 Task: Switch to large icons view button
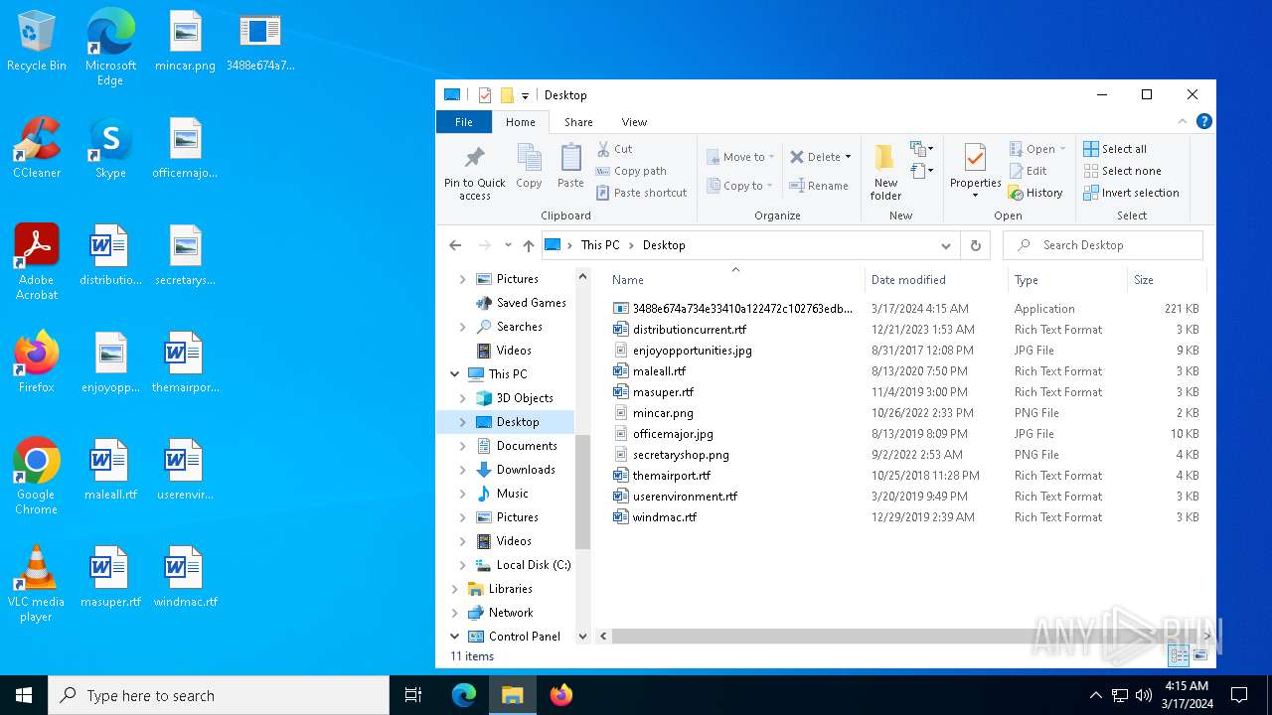coord(1200,655)
